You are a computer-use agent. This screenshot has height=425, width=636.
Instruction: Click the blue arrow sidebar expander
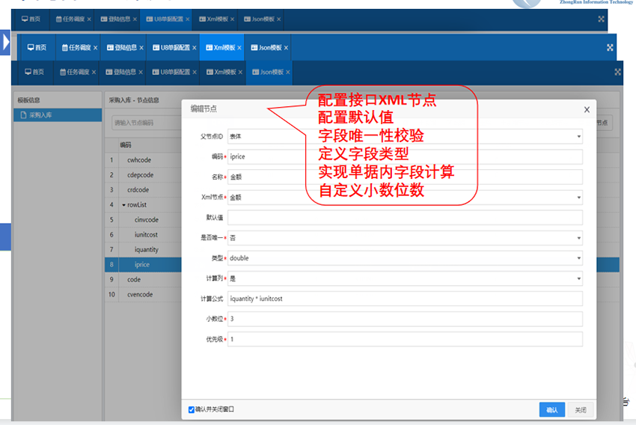[5, 42]
